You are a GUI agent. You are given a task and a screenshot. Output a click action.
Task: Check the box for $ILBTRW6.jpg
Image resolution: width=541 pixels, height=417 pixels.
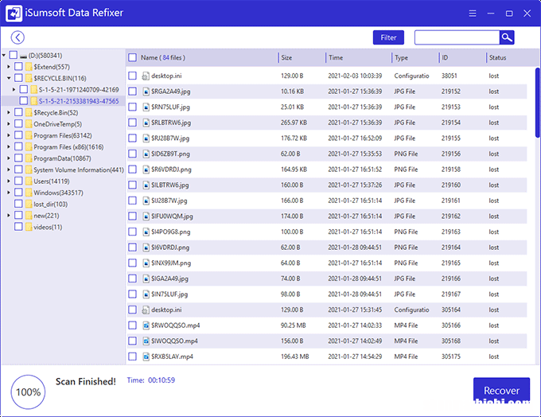[133, 185]
